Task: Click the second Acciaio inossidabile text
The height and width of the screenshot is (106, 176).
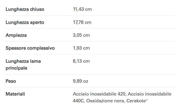Action: 149,94
